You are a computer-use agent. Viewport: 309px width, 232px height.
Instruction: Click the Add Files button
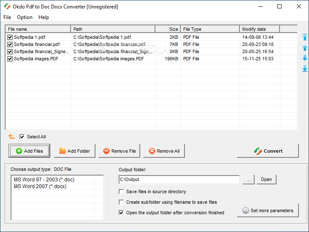(x=29, y=151)
